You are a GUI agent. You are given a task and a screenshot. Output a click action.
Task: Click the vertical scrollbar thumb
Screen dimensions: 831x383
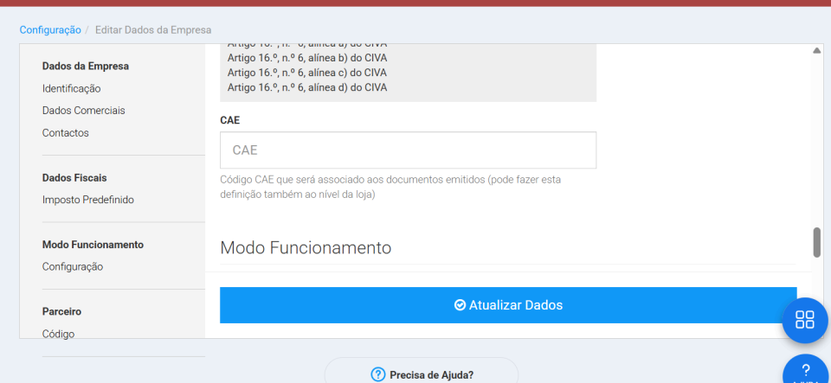tap(817, 242)
